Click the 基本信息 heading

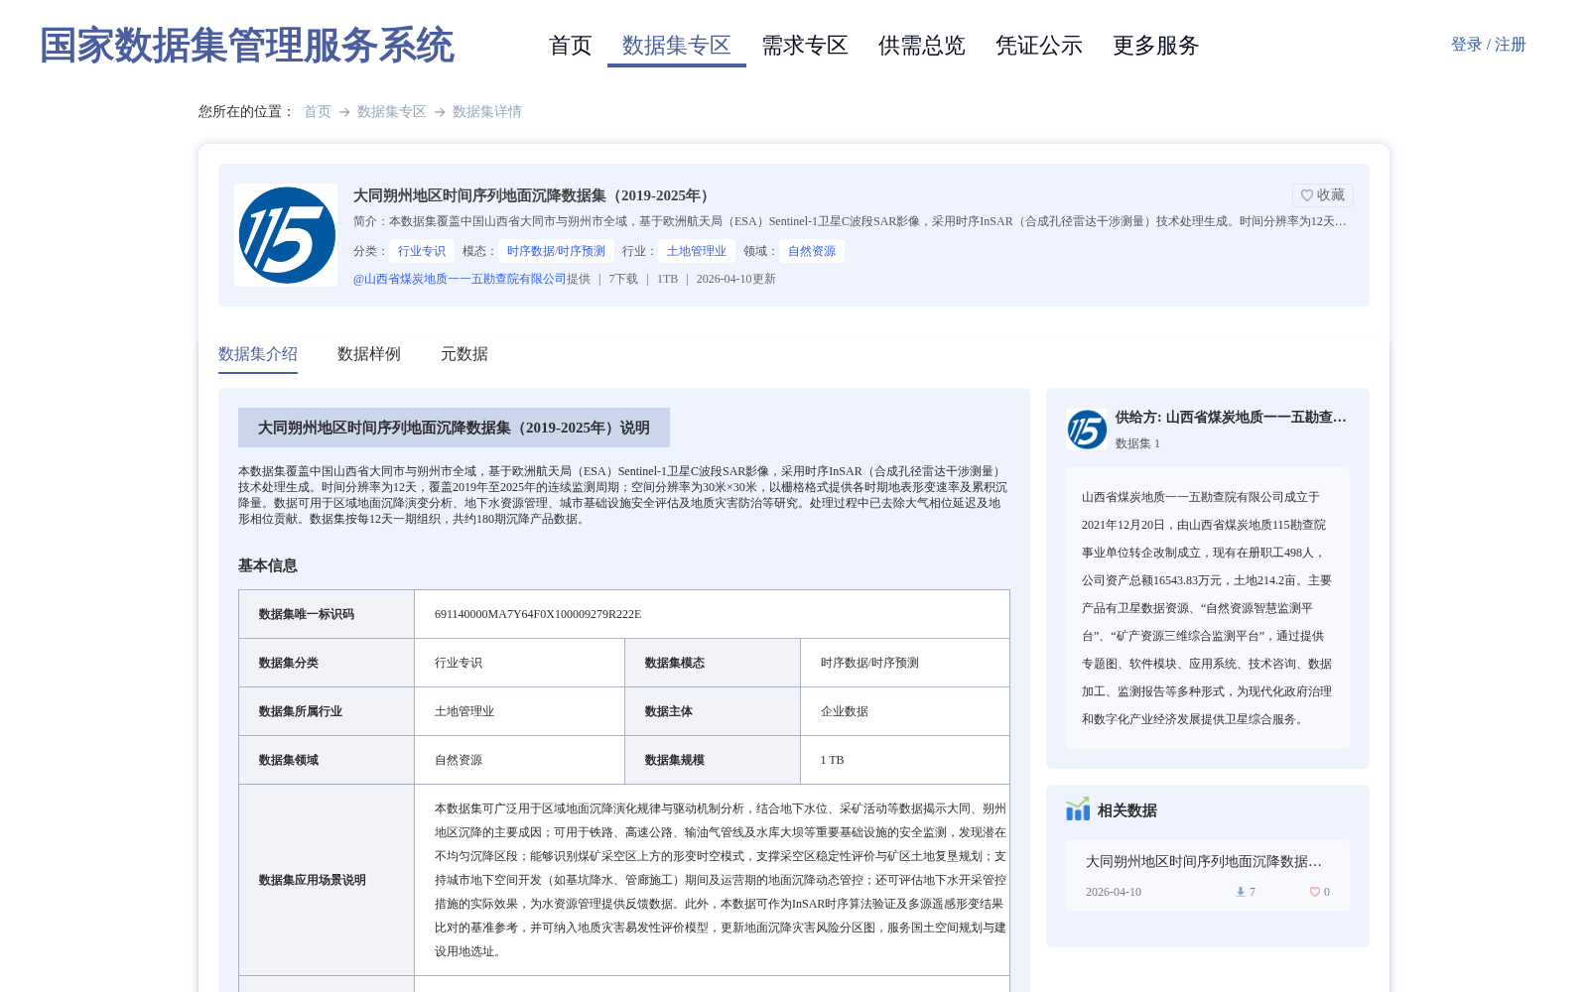(268, 565)
